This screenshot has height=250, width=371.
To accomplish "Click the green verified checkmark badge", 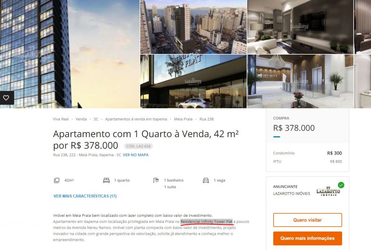I will click(341, 185).
